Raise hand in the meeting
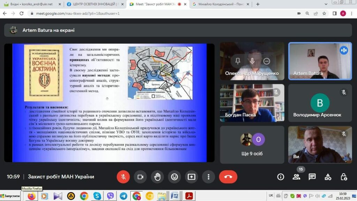 point(158,177)
